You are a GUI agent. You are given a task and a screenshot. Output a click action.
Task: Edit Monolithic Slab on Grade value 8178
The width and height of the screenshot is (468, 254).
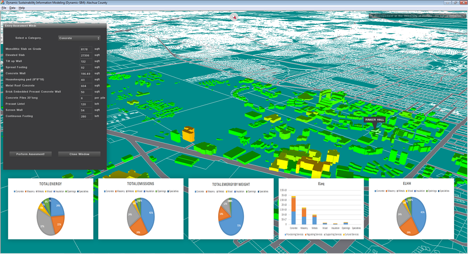tap(86, 49)
